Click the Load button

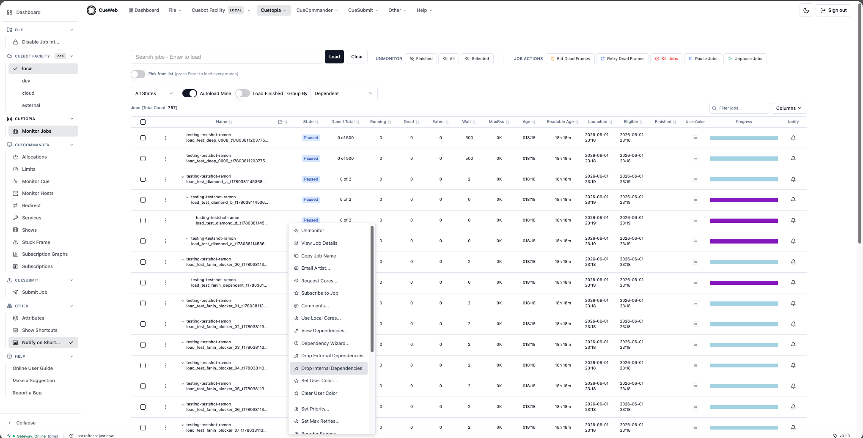(x=334, y=57)
